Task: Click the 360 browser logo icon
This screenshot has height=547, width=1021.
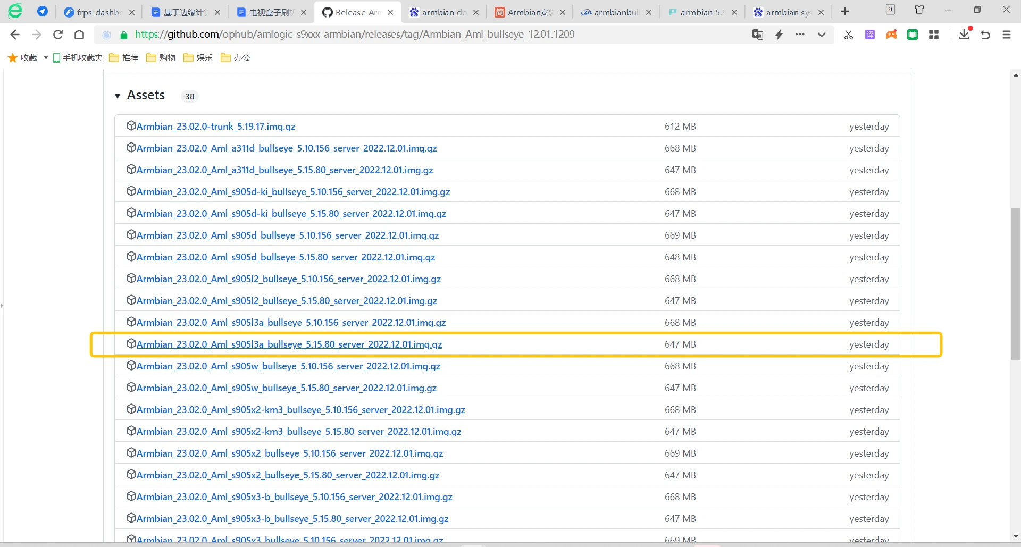Action: pyautogui.click(x=15, y=11)
